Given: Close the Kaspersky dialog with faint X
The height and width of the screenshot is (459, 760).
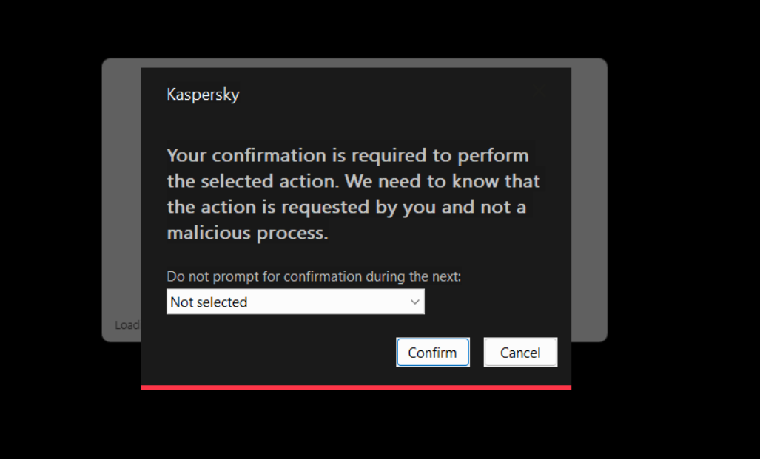Looking at the screenshot, I should click(539, 89).
